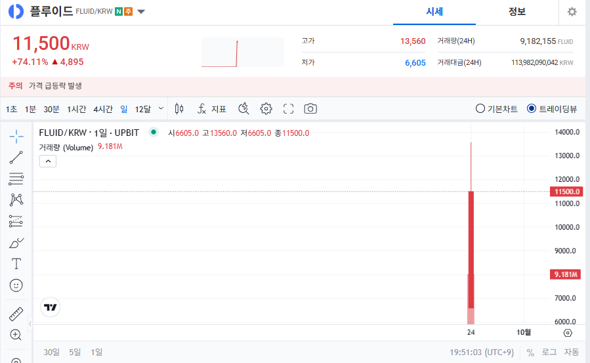Select the crosshair cursor tool
Viewport: 590px width, 363px height.
(x=16, y=137)
